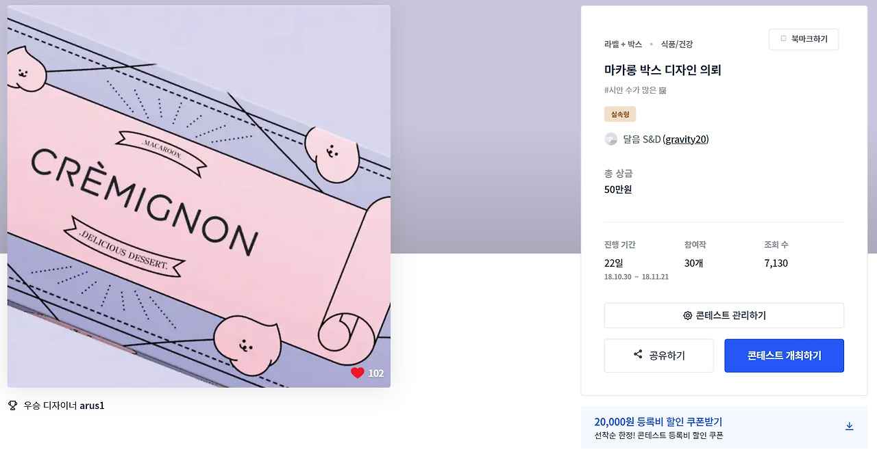The width and height of the screenshot is (877, 452).
Task: Start a contest with 콘테스트 개최하기
Action: point(784,356)
